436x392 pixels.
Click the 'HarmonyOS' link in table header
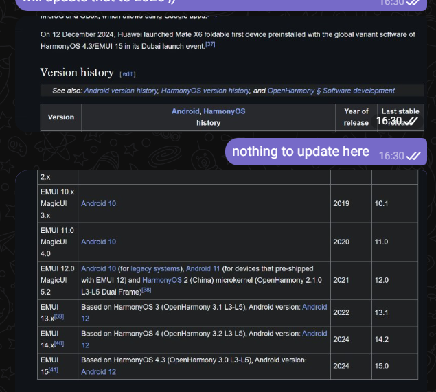click(225, 111)
